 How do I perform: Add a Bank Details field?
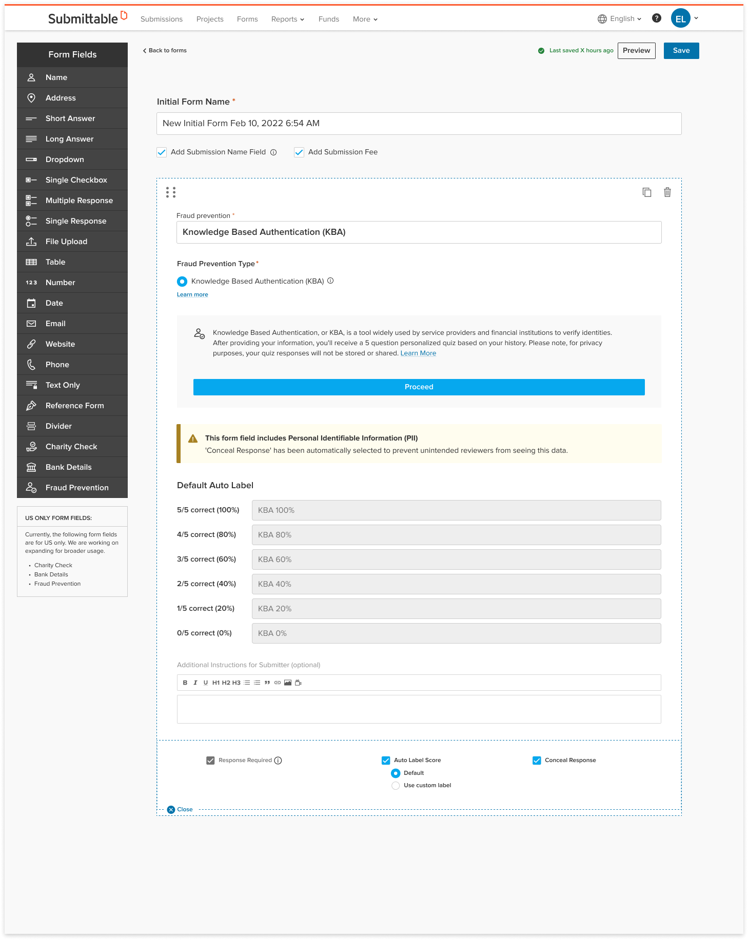72,467
